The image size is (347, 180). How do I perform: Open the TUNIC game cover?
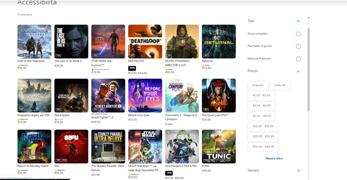click(x=219, y=147)
